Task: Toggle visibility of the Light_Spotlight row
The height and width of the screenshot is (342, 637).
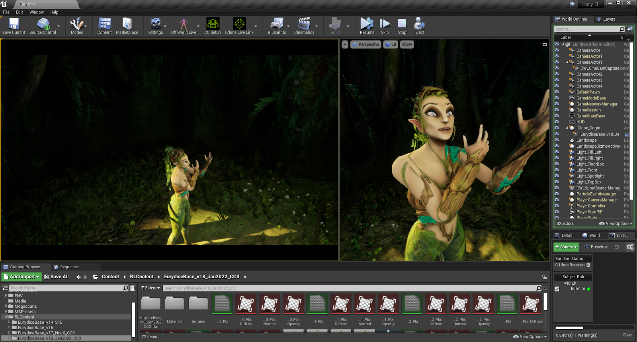Action: [x=557, y=176]
